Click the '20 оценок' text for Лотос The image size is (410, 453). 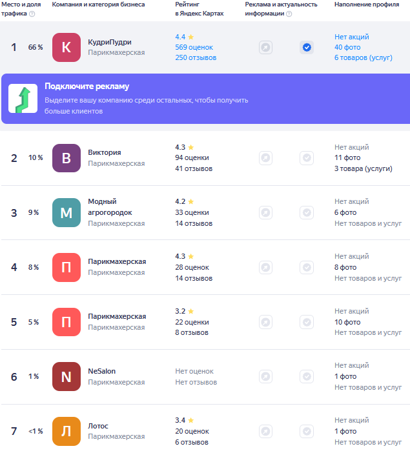click(x=192, y=431)
